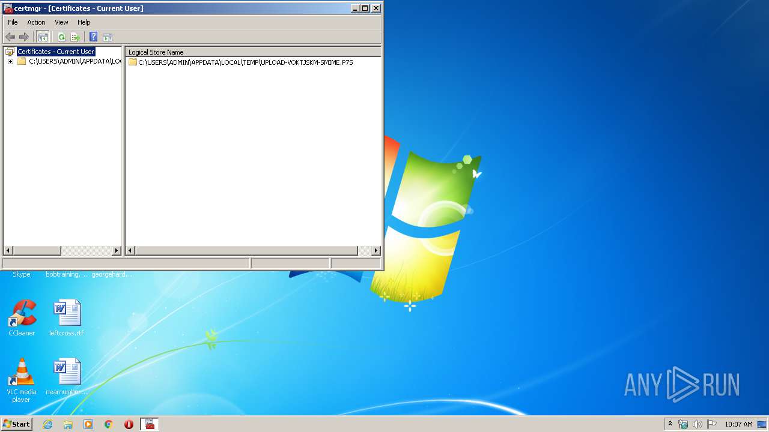769x432 pixels.
Task: Select Certificates - Current User tree node
Action: [x=56, y=52]
